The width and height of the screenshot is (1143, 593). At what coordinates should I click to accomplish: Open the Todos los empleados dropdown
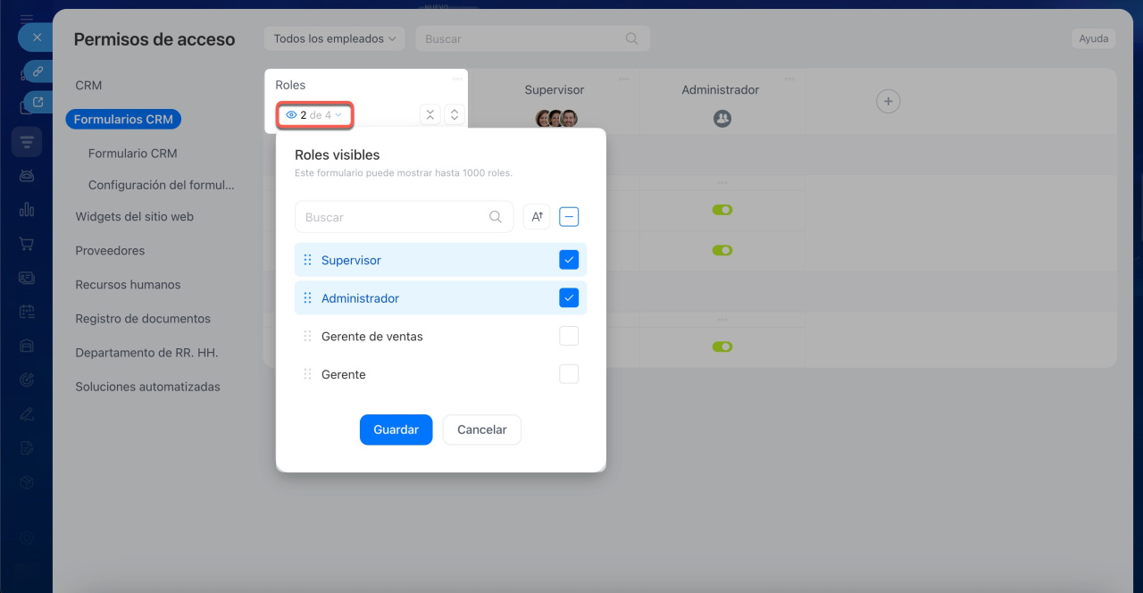[x=334, y=38]
